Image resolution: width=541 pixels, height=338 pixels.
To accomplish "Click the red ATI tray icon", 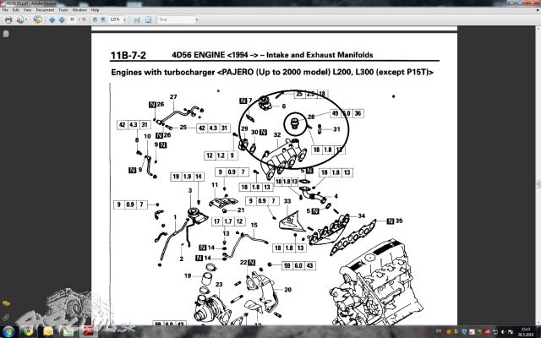I will pyautogui.click(x=488, y=332).
